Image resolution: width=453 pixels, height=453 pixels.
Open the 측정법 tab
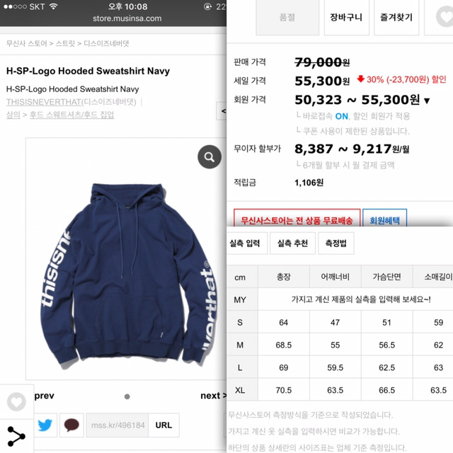336,243
